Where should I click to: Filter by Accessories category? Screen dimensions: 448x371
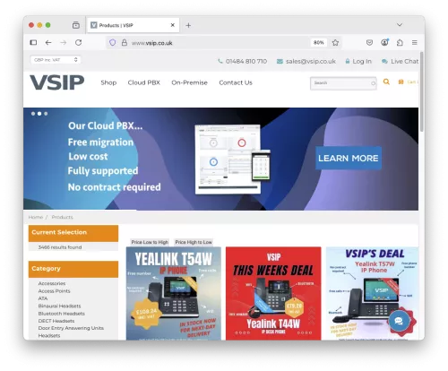52,283
